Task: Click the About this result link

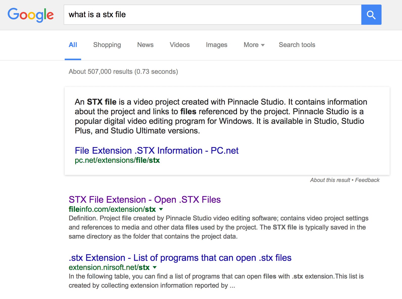Action: [330, 180]
